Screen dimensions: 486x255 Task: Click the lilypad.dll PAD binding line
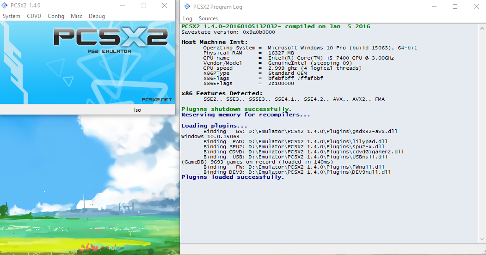(x=295, y=142)
